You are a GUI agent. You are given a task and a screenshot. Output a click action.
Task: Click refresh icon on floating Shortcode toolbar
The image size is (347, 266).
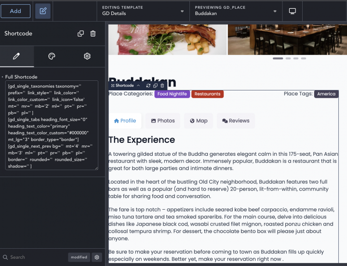pos(148,86)
